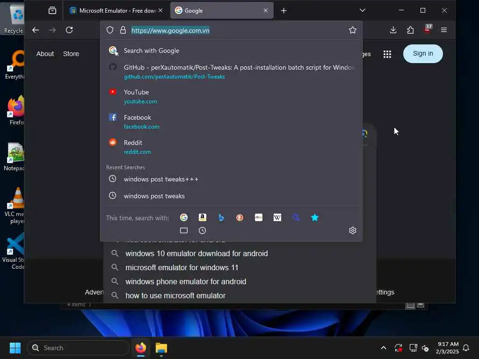Search history with clock icon
The width and height of the screenshot is (479, 359).
(202, 230)
